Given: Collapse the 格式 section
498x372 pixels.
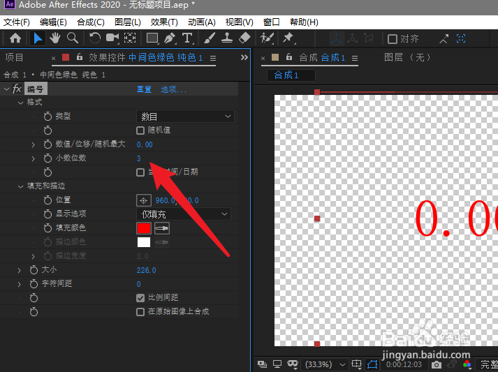Looking at the screenshot, I should click(21, 103).
